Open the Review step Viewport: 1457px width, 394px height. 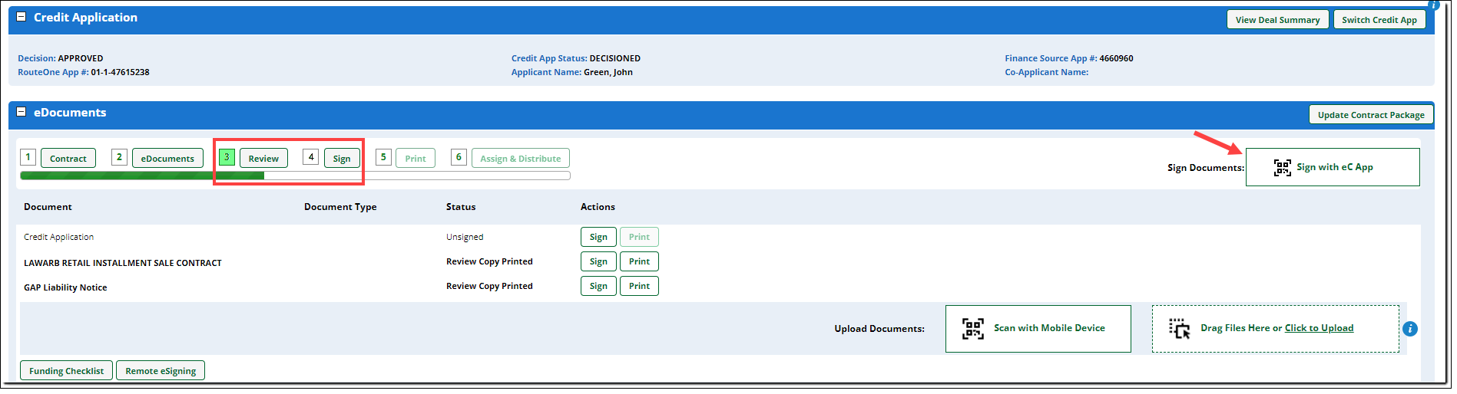pos(263,159)
